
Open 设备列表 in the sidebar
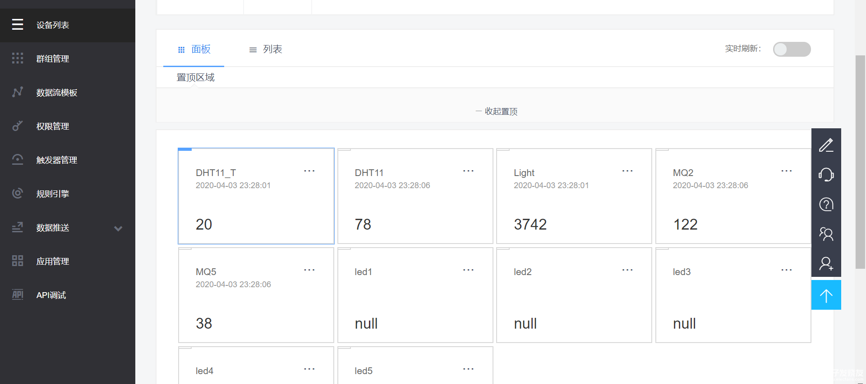(68, 25)
